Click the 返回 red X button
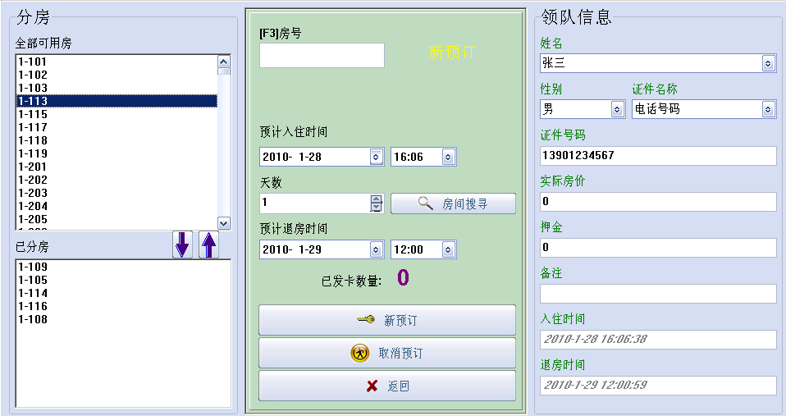786x416 pixels. coord(387,386)
